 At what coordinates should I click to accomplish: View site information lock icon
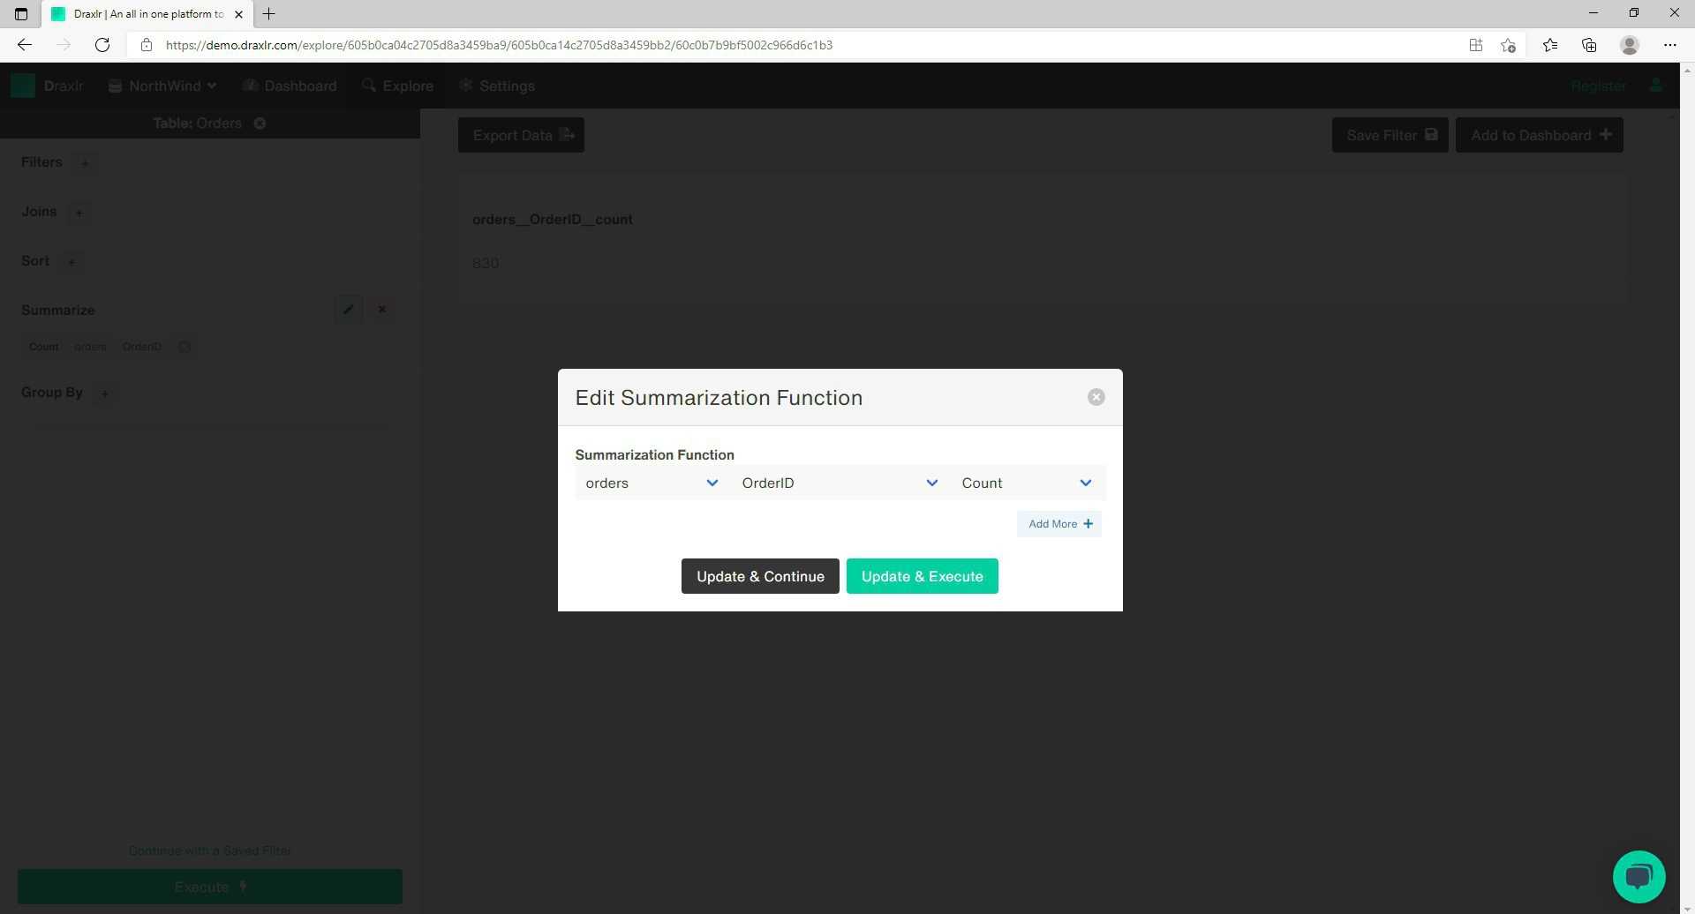pos(147,45)
